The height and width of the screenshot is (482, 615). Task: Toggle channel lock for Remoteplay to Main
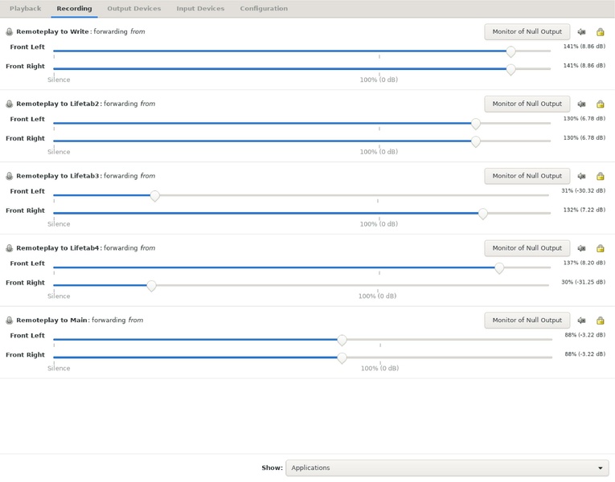[600, 321]
